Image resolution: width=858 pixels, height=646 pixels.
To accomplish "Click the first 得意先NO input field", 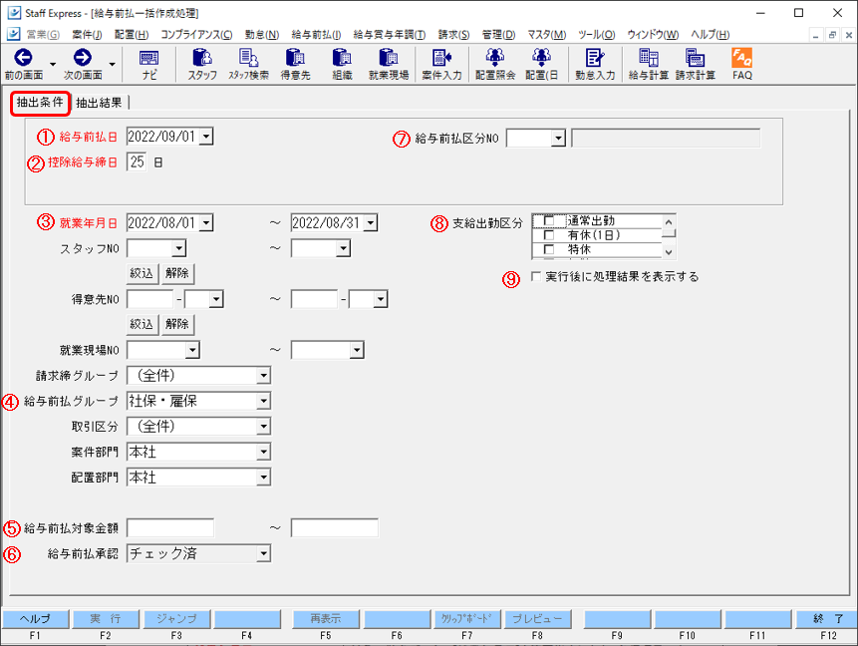I will coord(149,299).
